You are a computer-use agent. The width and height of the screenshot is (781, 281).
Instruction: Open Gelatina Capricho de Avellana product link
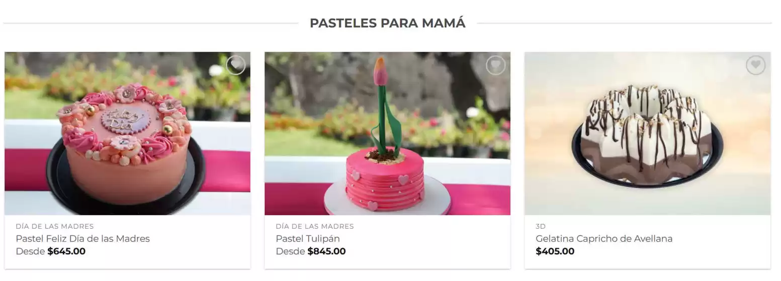click(604, 239)
